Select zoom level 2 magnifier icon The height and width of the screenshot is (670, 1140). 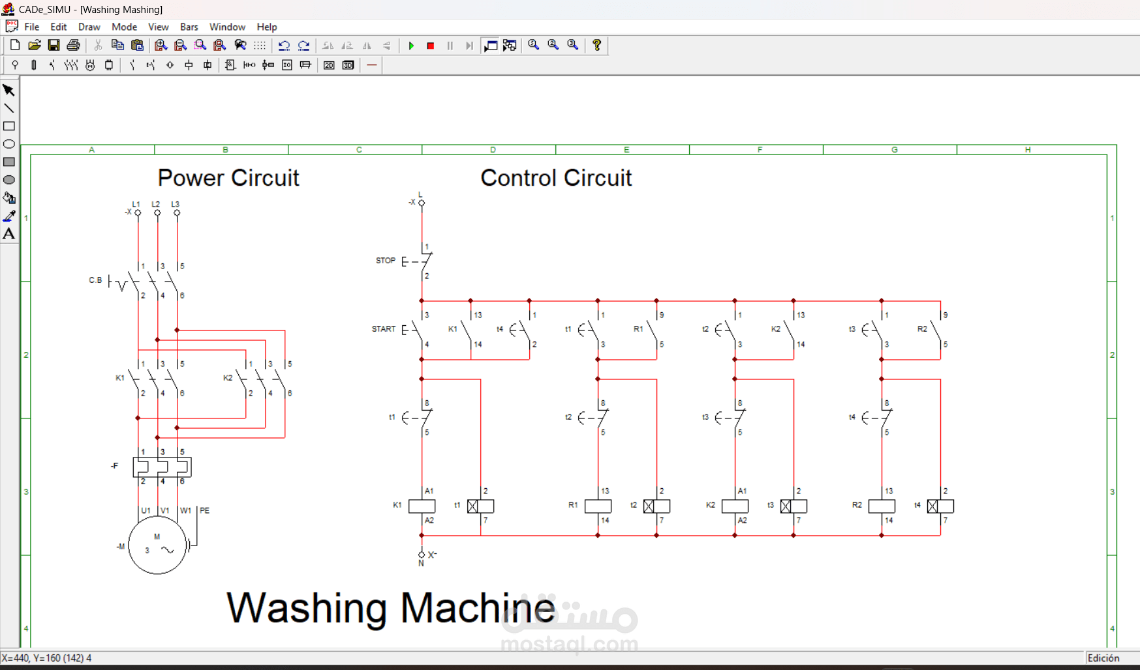[553, 45]
